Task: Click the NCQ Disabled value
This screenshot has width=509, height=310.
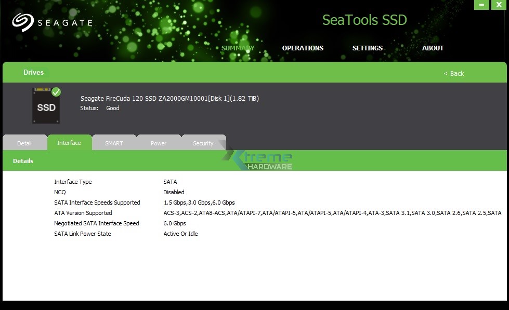Action: point(174,192)
